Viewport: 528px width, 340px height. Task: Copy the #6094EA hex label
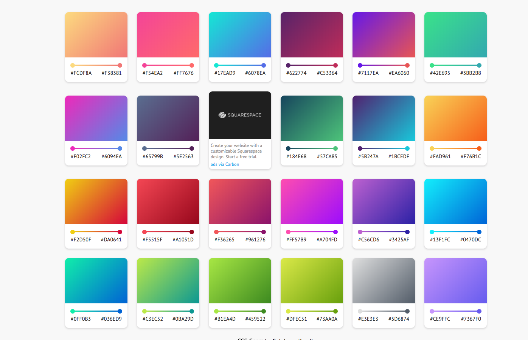click(x=112, y=156)
